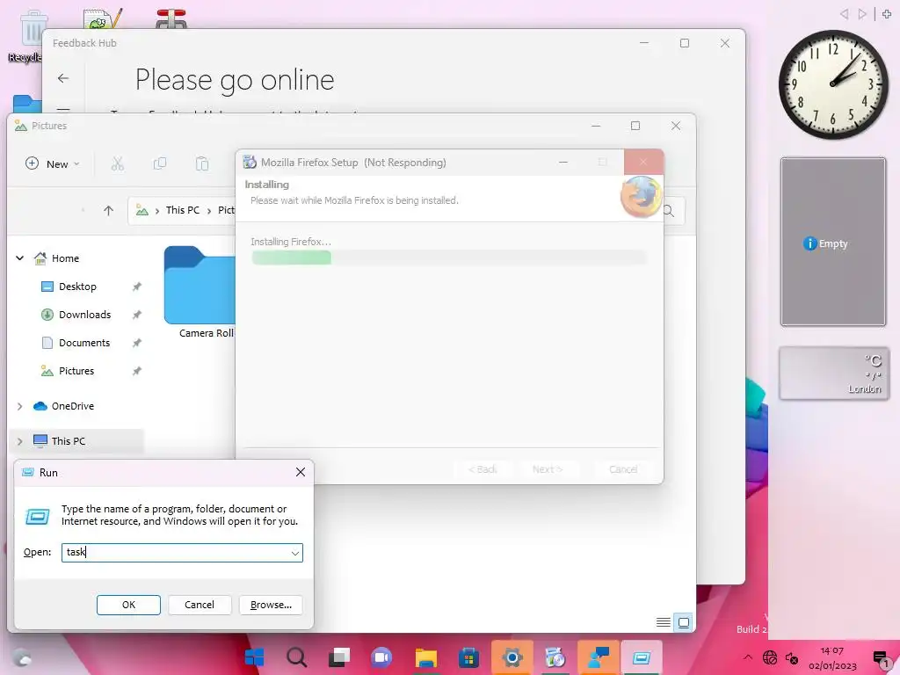Click OK in the Run dialog
The image size is (900, 675).
coord(128,605)
